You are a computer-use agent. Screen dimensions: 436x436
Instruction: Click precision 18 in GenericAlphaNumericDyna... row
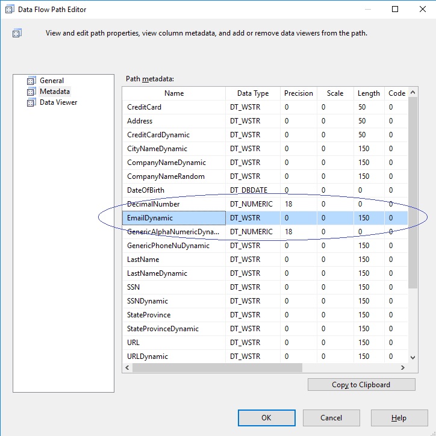(x=298, y=232)
